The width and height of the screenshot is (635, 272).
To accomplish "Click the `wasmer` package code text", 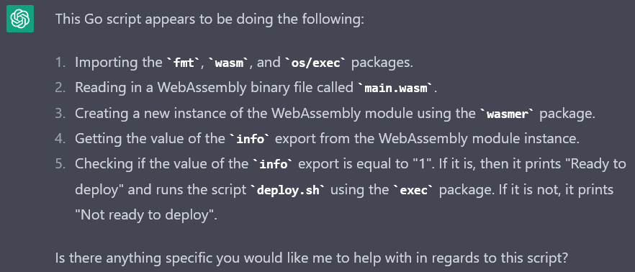I will tap(508, 114).
